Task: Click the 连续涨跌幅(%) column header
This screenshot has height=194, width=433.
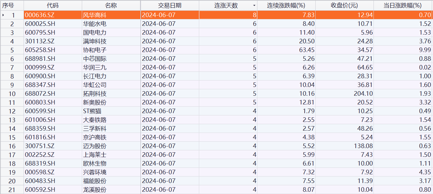Action: click(286, 5)
